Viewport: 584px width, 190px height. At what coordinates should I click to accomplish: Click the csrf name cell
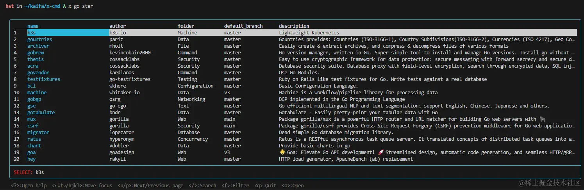(x=33, y=126)
